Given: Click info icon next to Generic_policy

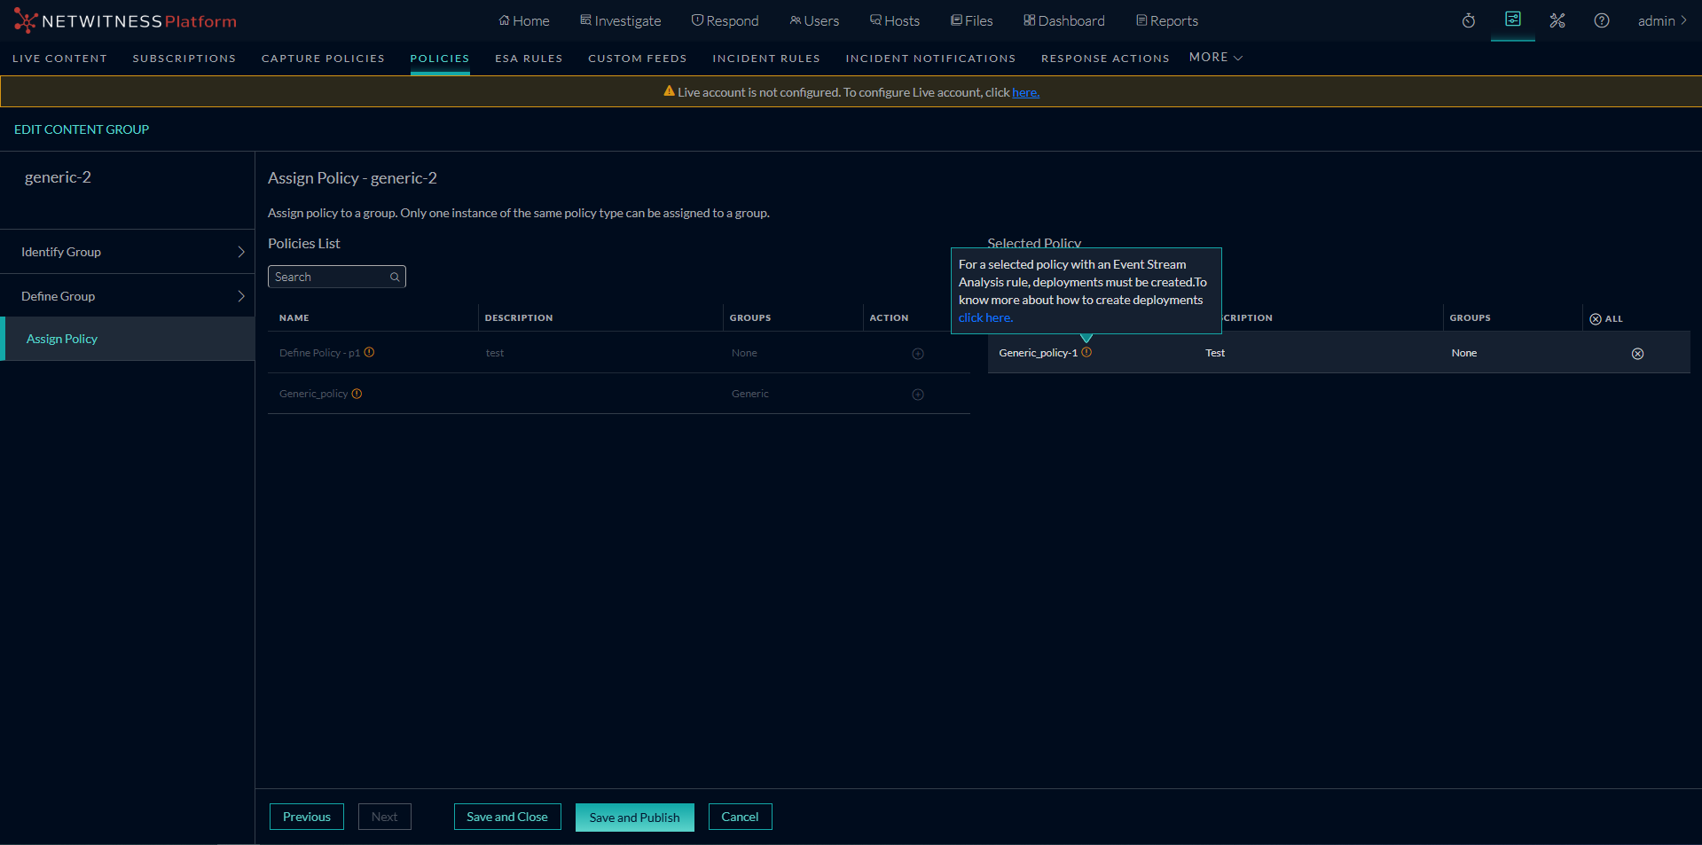Looking at the screenshot, I should tap(357, 394).
